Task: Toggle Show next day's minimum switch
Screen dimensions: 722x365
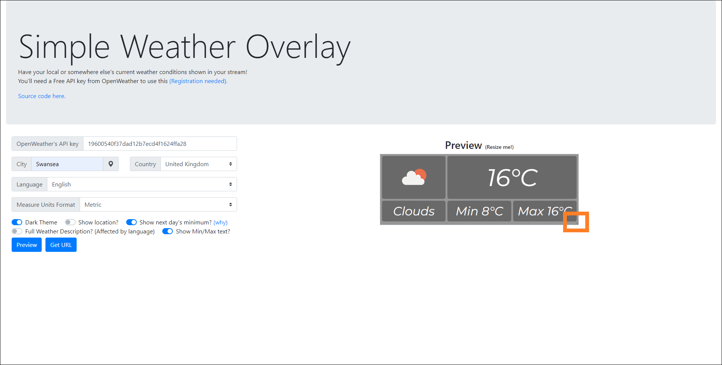Action: pyautogui.click(x=131, y=222)
